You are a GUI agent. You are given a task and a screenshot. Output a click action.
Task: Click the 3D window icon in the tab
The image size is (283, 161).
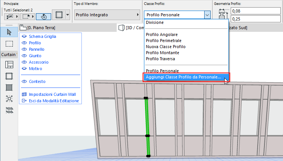[x=122, y=28]
